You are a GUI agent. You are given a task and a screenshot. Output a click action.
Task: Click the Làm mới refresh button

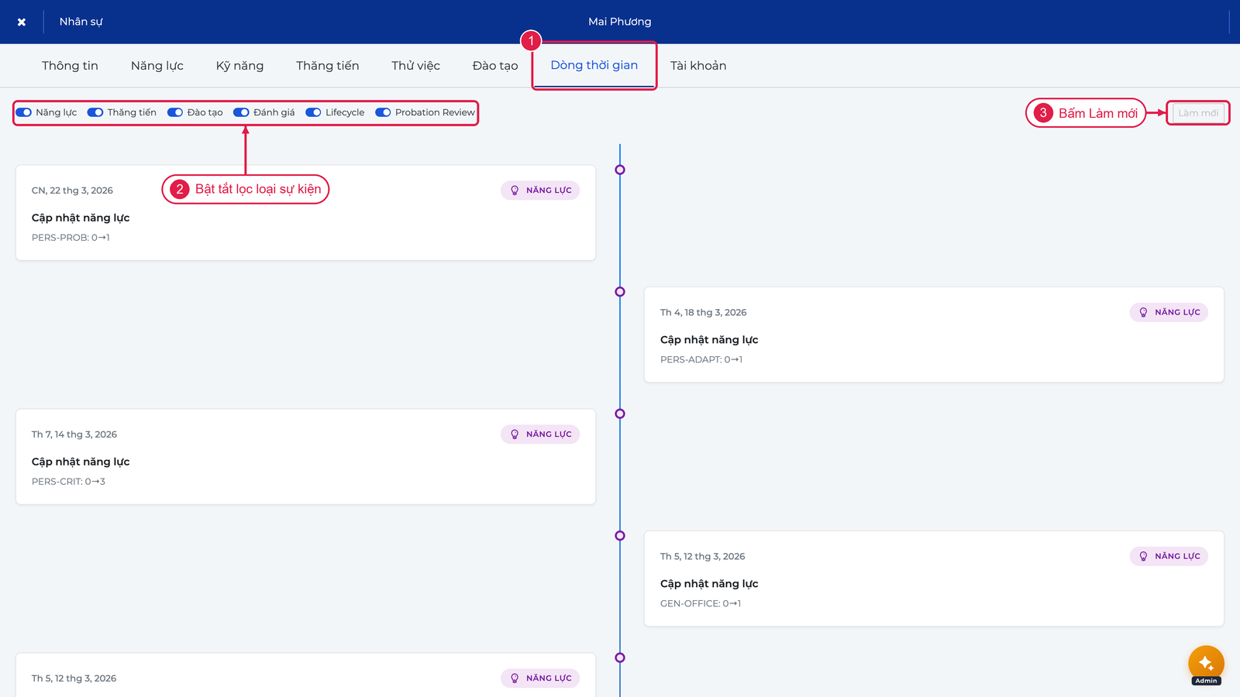point(1198,113)
